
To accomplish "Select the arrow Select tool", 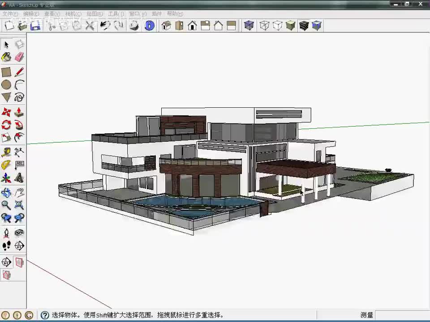I will [x=6, y=44].
